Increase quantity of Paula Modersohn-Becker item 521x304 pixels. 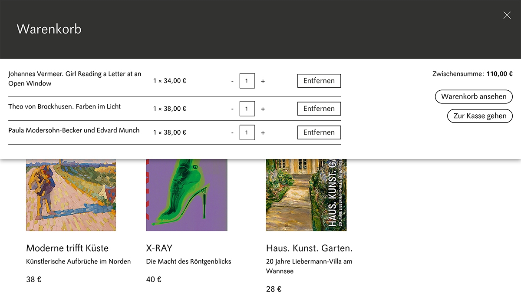click(263, 133)
